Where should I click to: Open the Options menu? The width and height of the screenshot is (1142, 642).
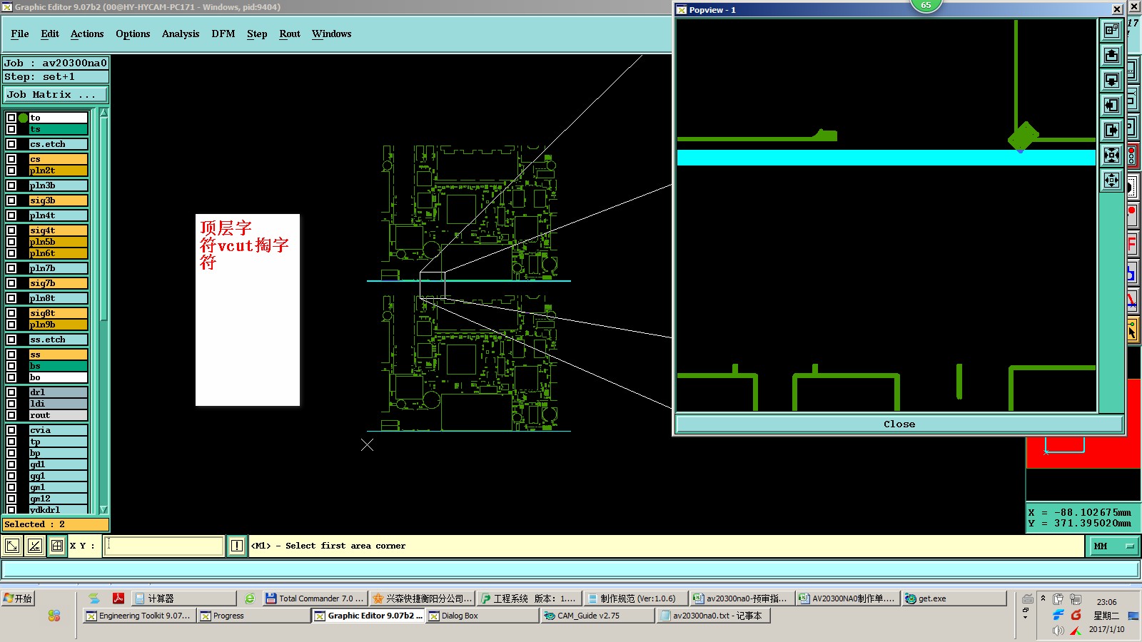133,34
